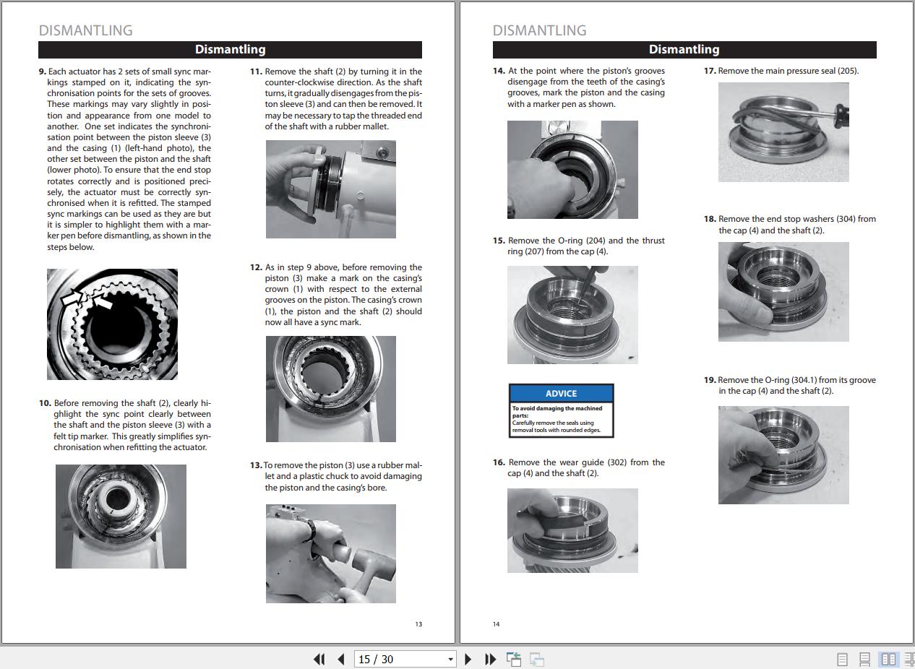Switch to continuous scrolling page view
This screenshot has height=669, width=915.
[x=864, y=659]
